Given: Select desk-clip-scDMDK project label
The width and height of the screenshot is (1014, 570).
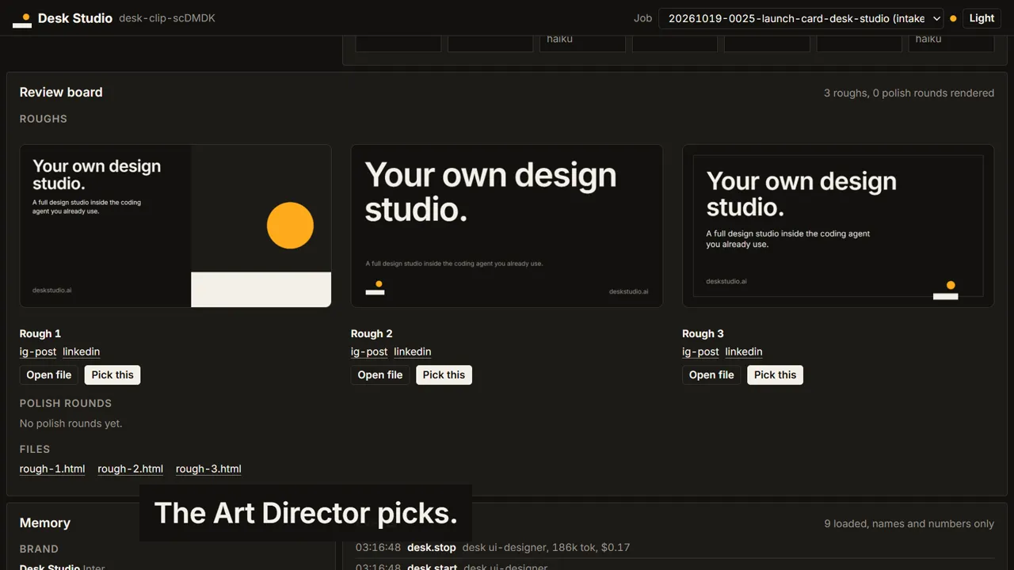Looking at the screenshot, I should pyautogui.click(x=167, y=18).
